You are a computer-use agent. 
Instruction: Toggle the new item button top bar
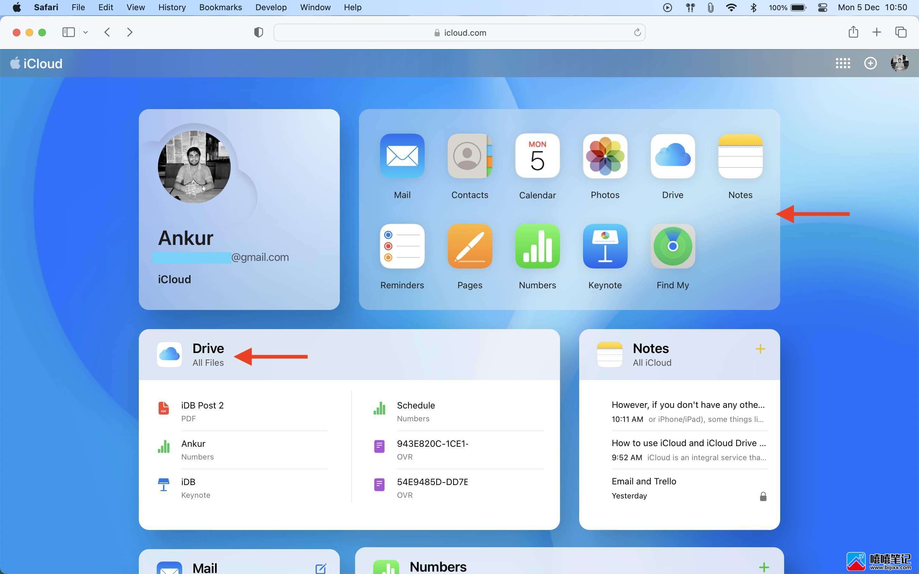pyautogui.click(x=871, y=63)
